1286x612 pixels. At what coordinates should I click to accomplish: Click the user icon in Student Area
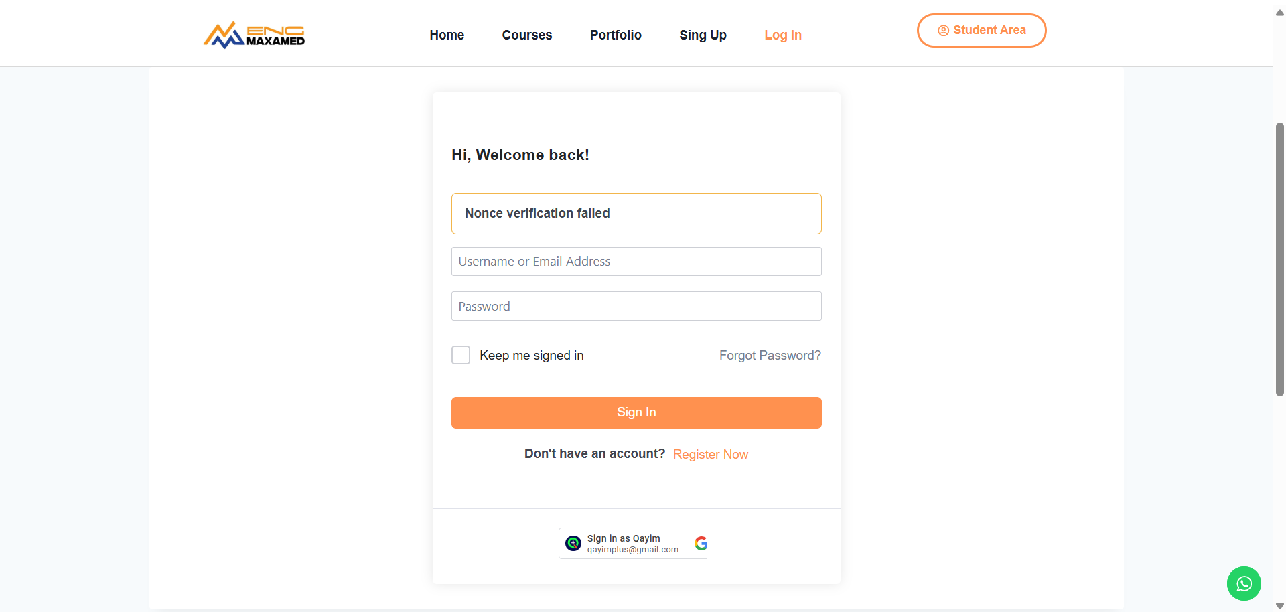tap(943, 31)
